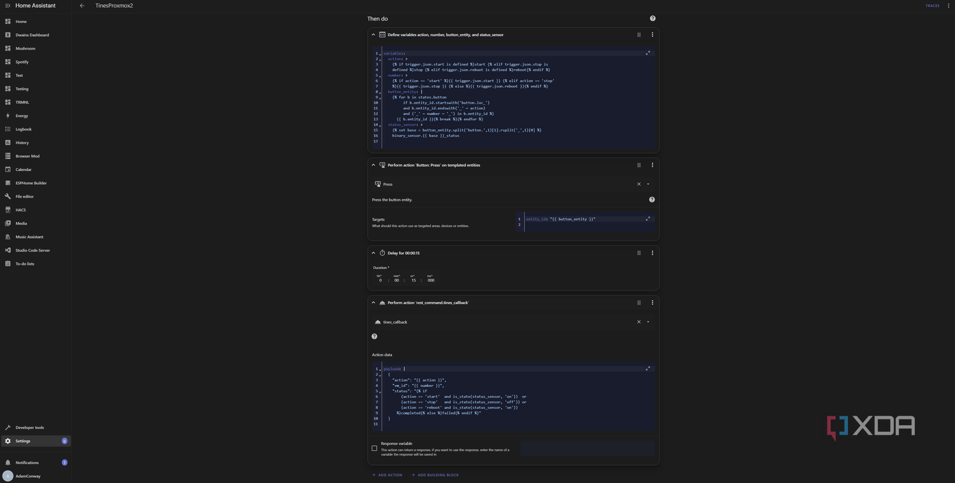This screenshot has width=955, height=483.
Task: Open the Home dashboard
Action: [x=36, y=22]
